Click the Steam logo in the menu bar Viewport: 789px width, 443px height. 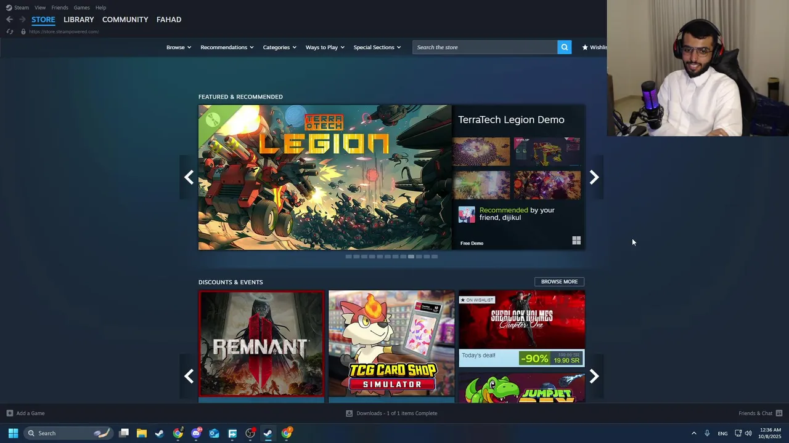[x=9, y=7]
